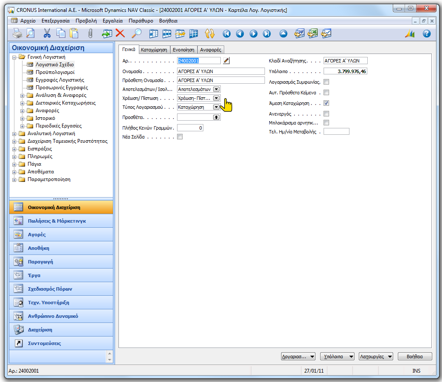Send to Microsoft Word icon
Image resolution: width=442 pixels, height=382 pixels.
click(299, 34)
